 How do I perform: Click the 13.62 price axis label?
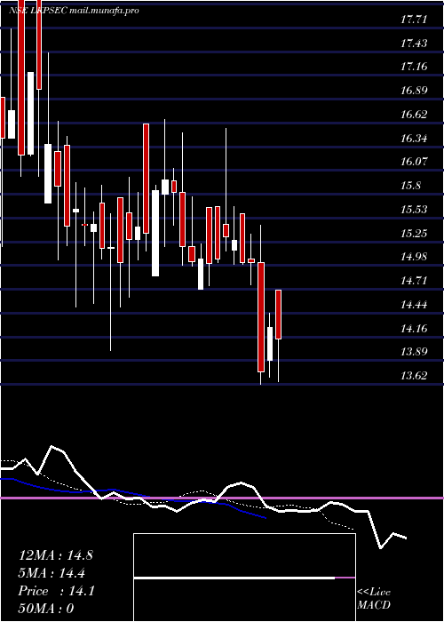tap(414, 376)
